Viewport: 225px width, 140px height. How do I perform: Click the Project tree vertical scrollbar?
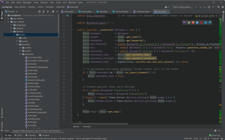coord(58,26)
